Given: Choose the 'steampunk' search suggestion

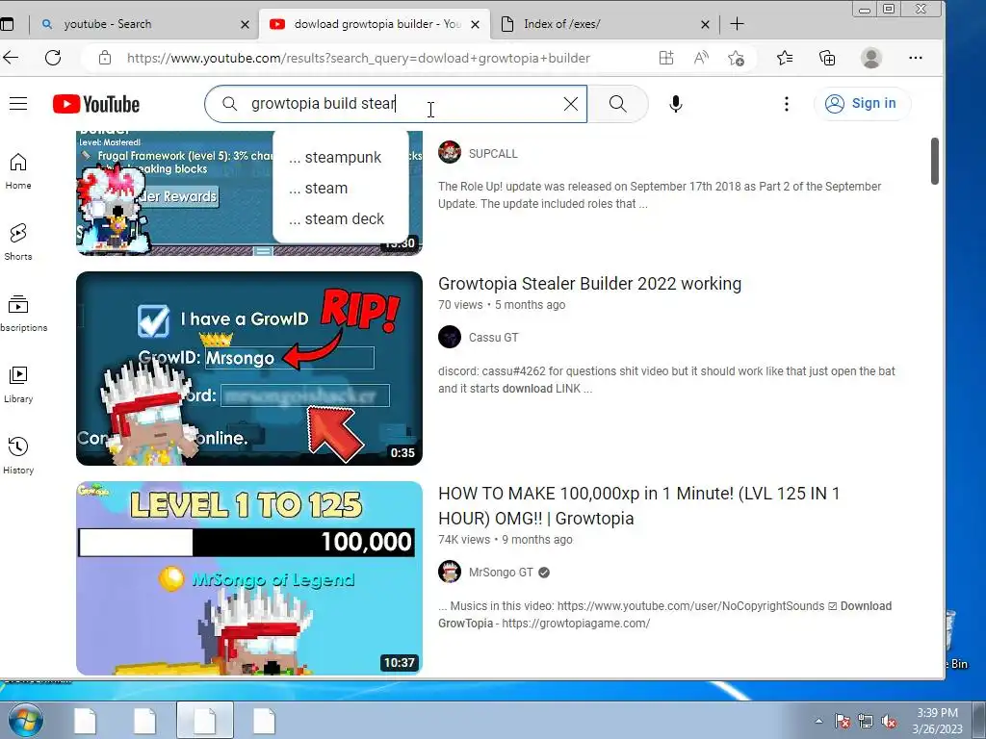Looking at the screenshot, I should click(x=341, y=157).
